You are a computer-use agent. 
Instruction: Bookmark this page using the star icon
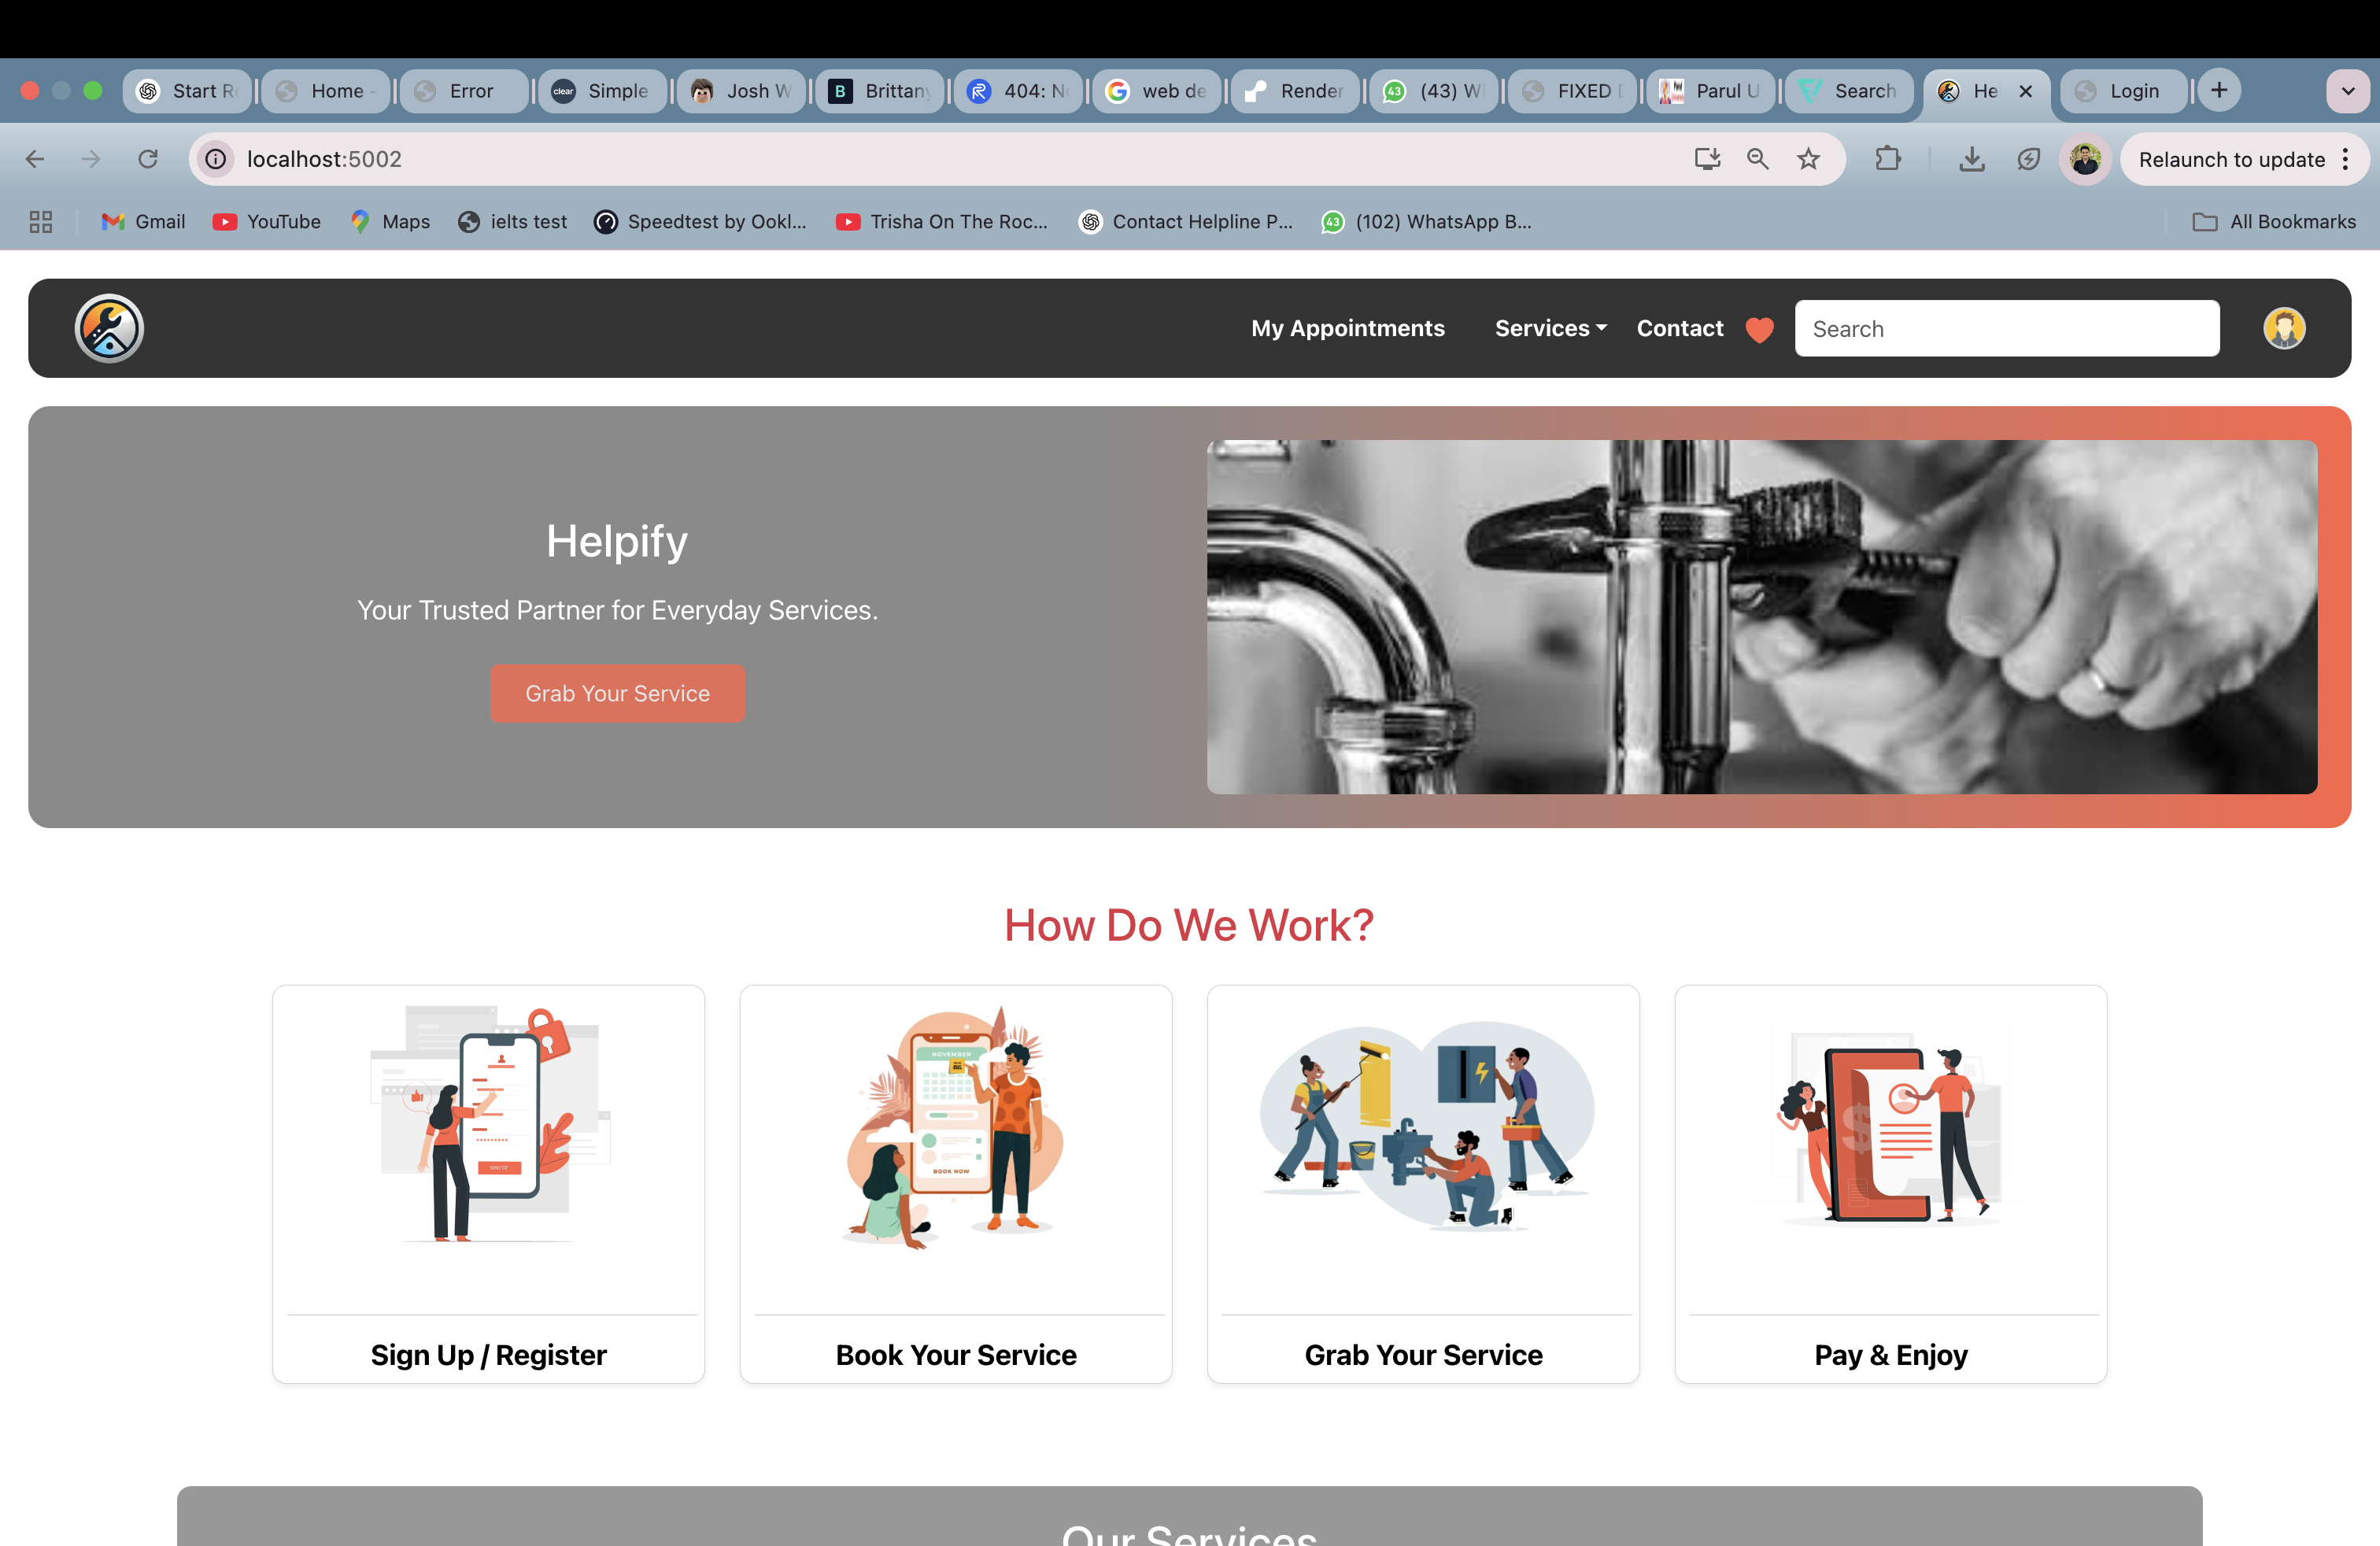(x=1808, y=158)
